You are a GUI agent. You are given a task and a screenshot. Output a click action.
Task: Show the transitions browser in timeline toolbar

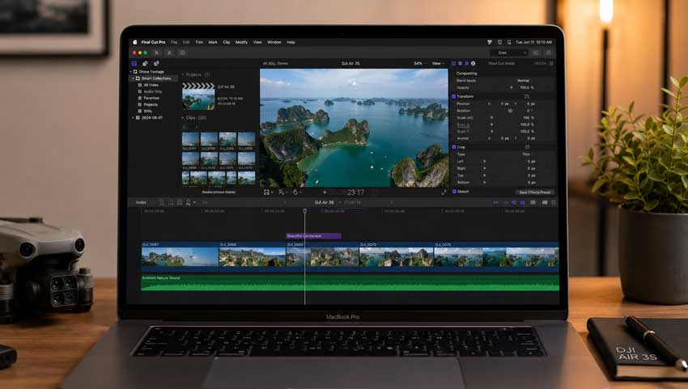554,203
